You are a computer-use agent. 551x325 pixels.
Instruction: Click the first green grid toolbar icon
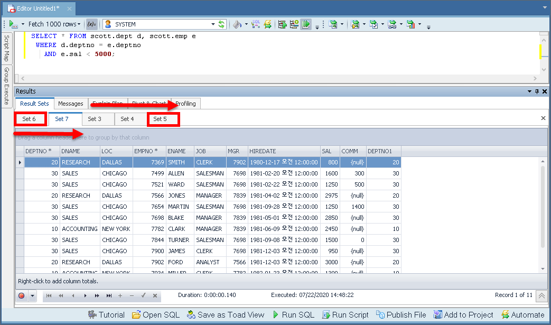282,24
